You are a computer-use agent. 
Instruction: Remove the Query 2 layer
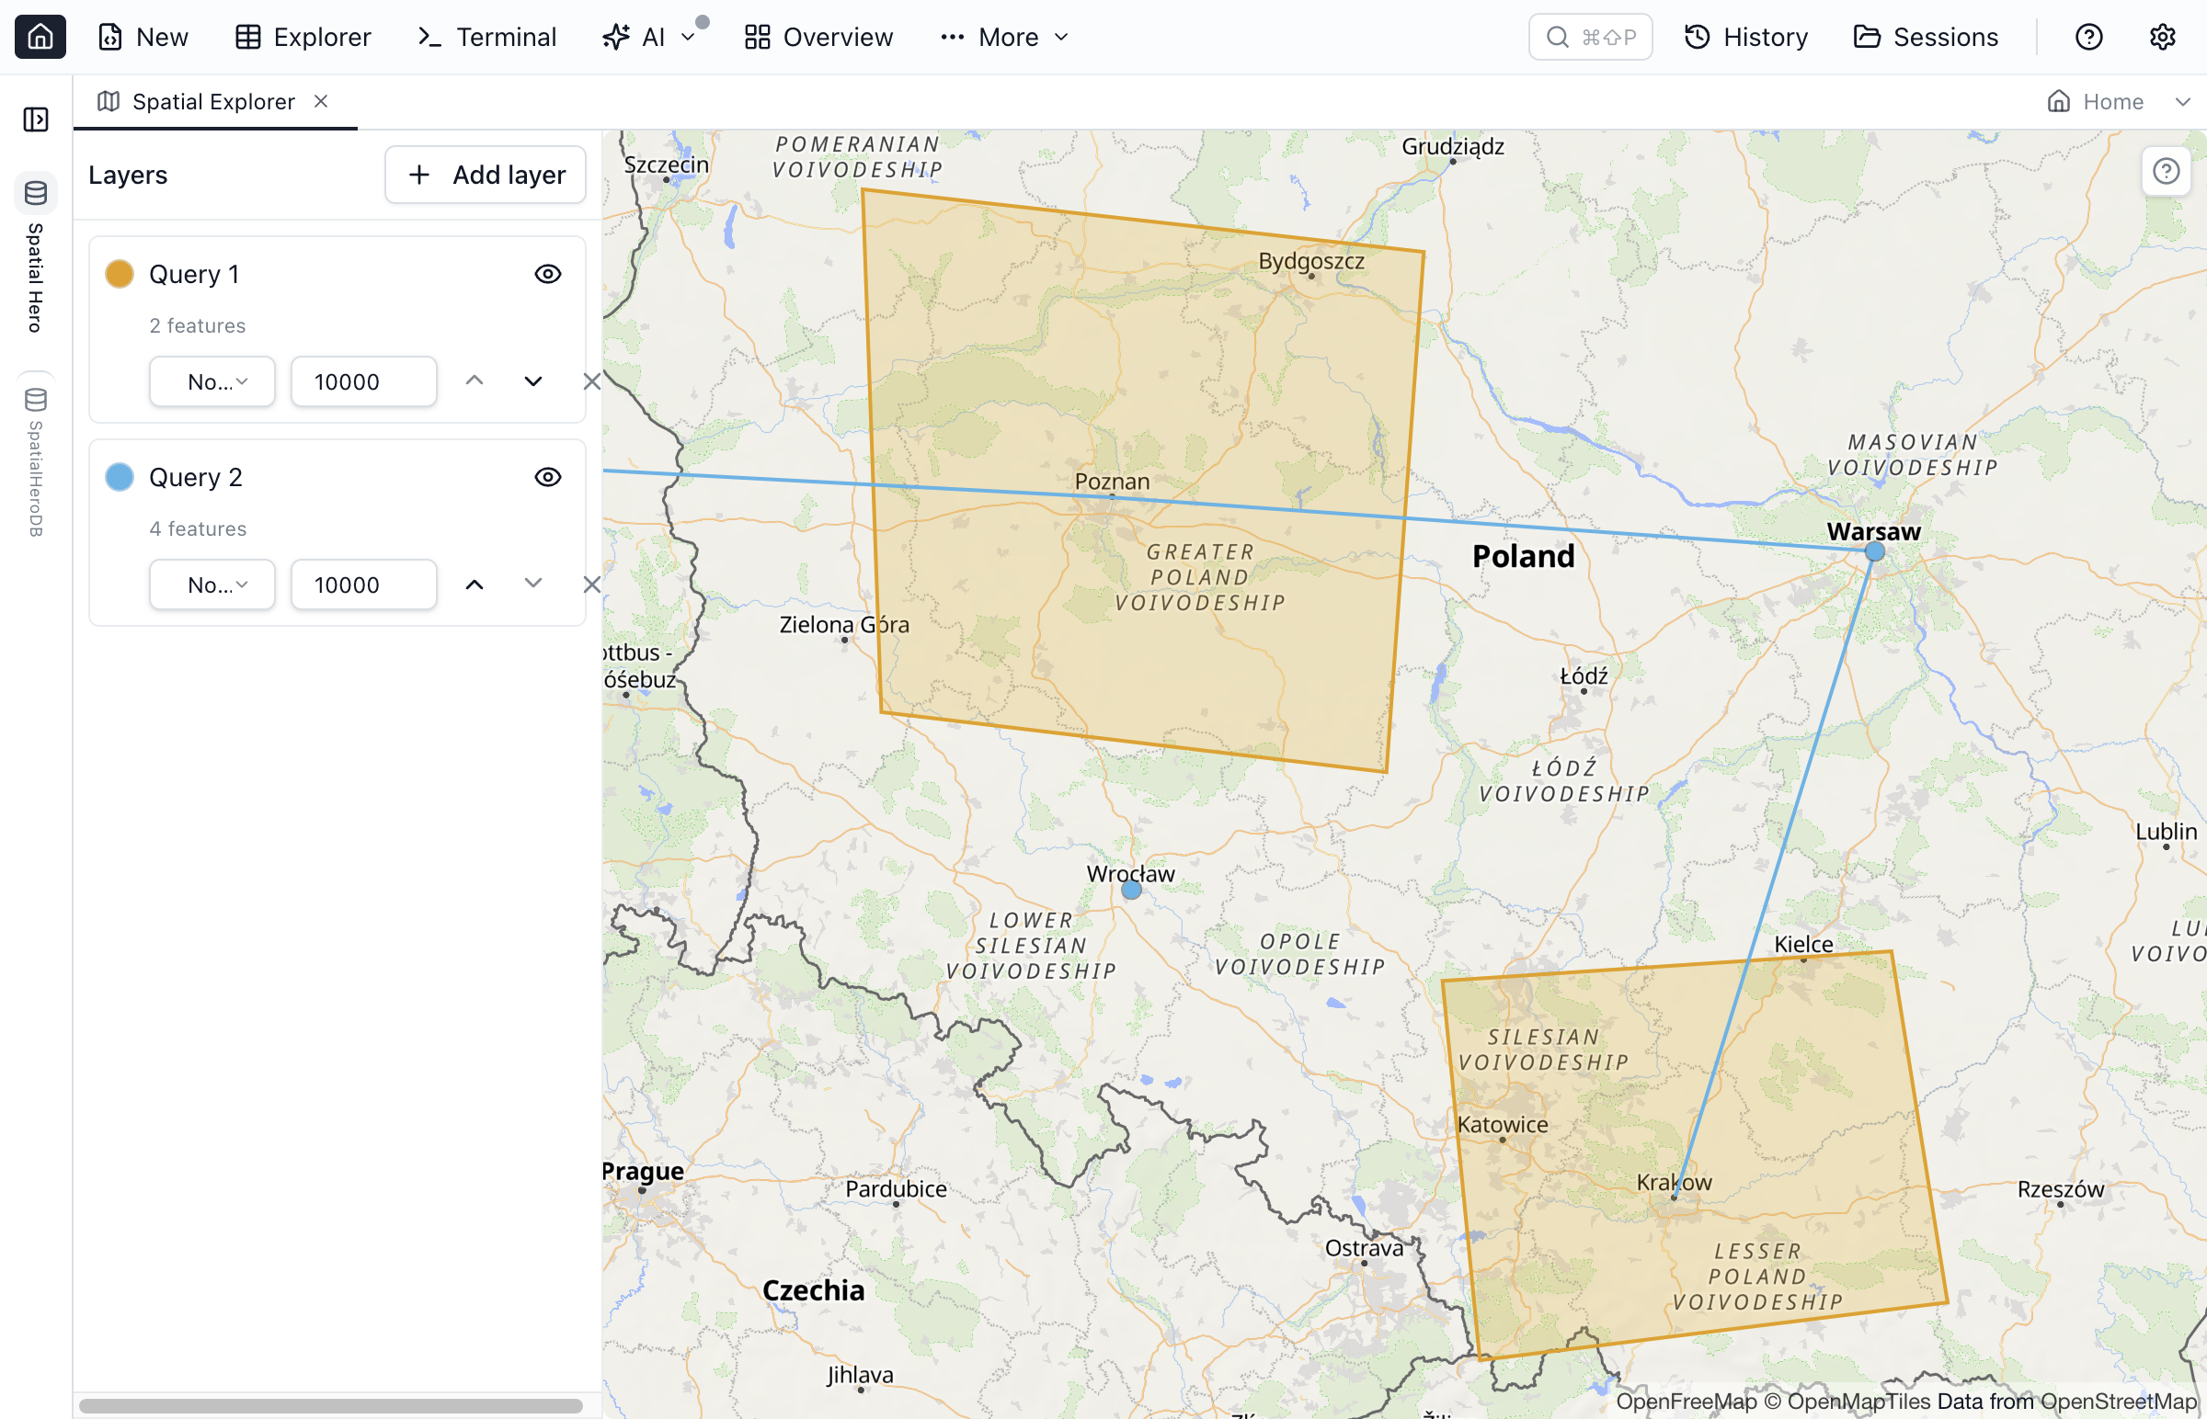click(592, 584)
